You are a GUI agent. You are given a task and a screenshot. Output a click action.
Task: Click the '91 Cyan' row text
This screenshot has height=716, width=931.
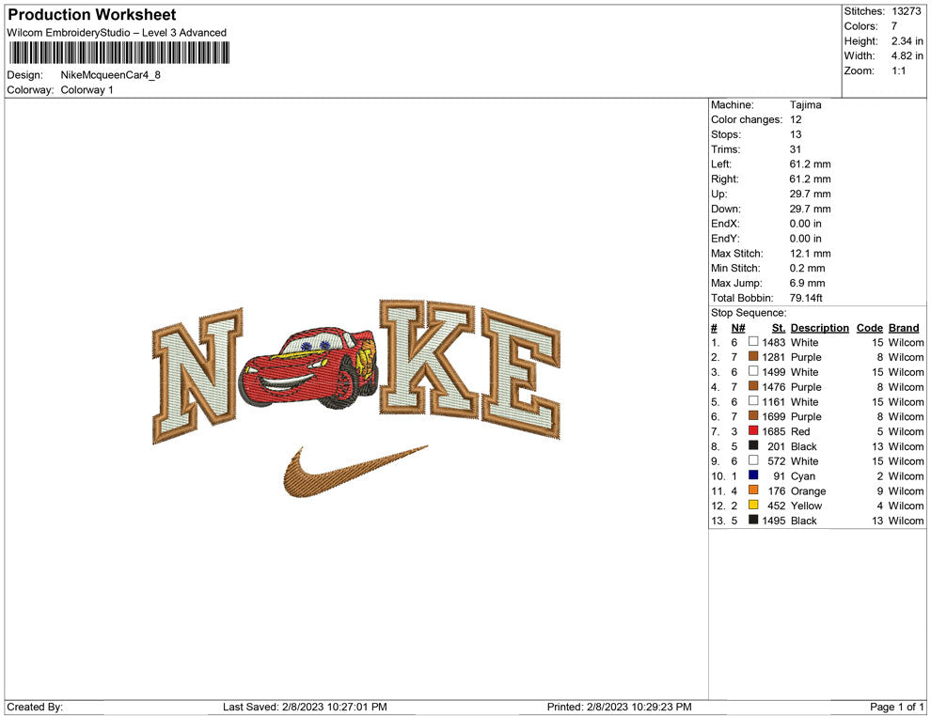(794, 475)
